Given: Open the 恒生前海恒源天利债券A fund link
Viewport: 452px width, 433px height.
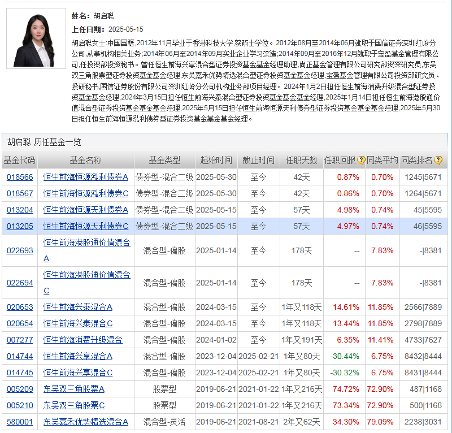Looking at the screenshot, I should click(x=86, y=210).
